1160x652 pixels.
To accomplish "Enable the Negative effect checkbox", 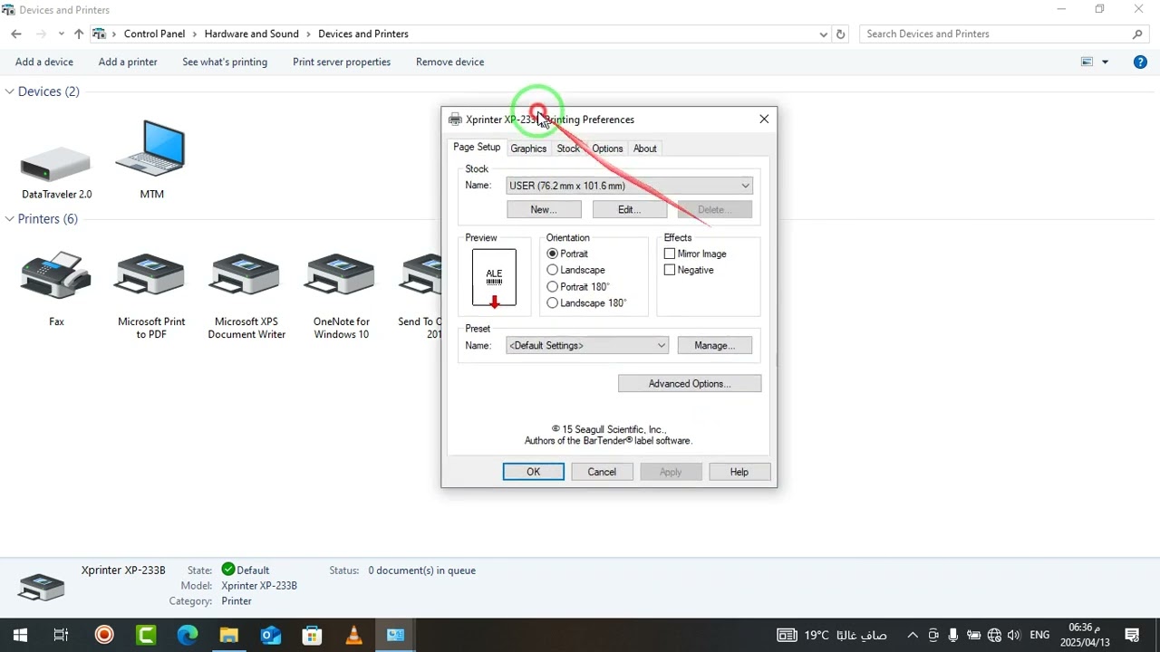I will point(670,270).
